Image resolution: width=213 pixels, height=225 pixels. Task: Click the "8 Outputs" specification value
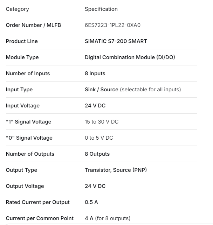(x=97, y=154)
